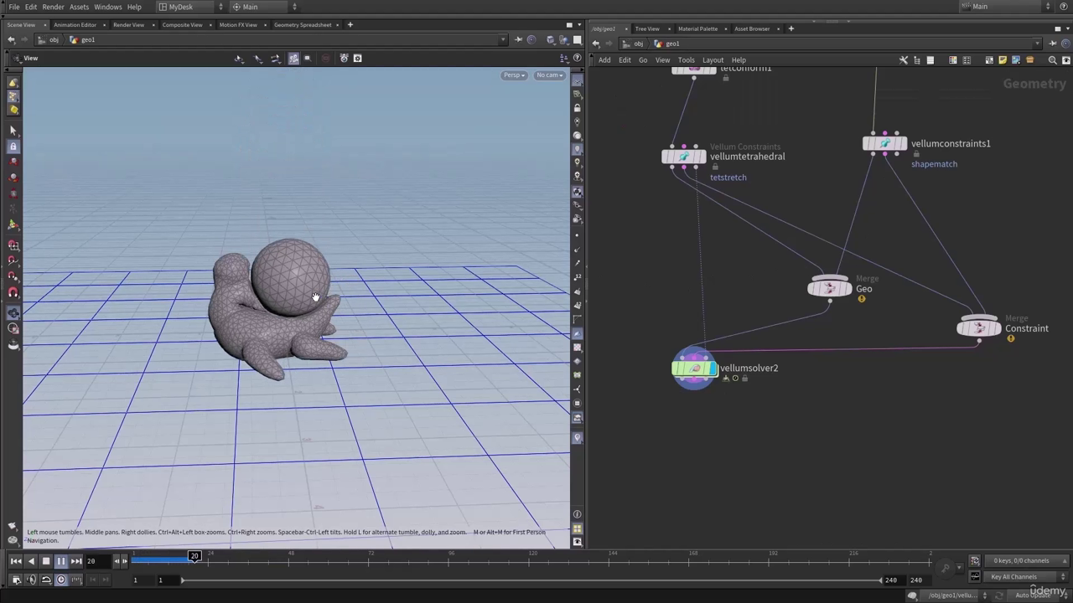Toggle the highlighted viewport display button

click(293, 59)
